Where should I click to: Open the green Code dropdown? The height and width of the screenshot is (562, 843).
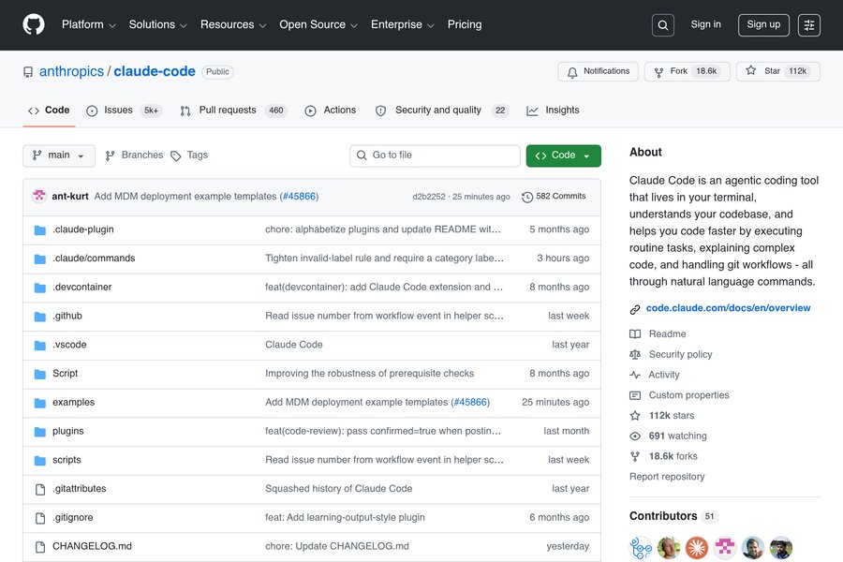click(563, 155)
